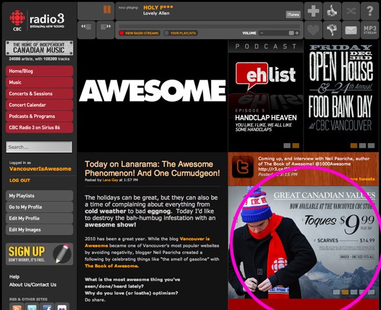Viewport: 381px width, 310px height.
Task: Open the Twitter icon in sidebar footer
Action: click(32, 307)
